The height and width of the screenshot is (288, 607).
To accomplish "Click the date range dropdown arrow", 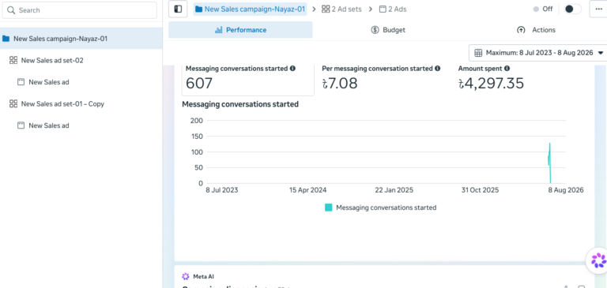I will pos(601,53).
